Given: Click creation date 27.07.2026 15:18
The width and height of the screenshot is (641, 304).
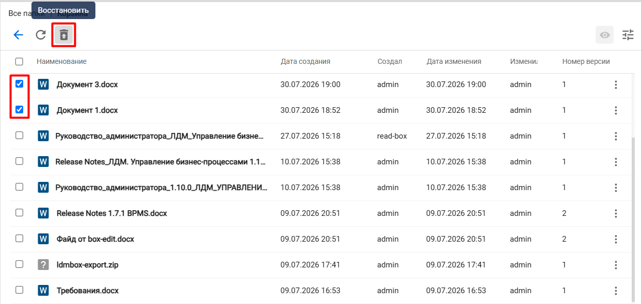Looking at the screenshot, I should coord(310,136).
